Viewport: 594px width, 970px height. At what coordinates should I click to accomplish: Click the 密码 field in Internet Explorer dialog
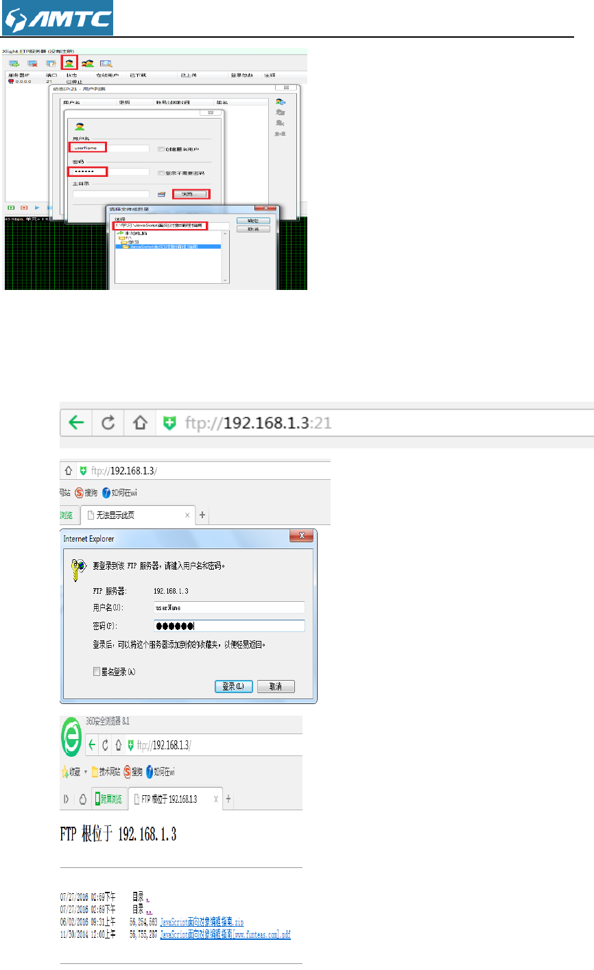(229, 626)
